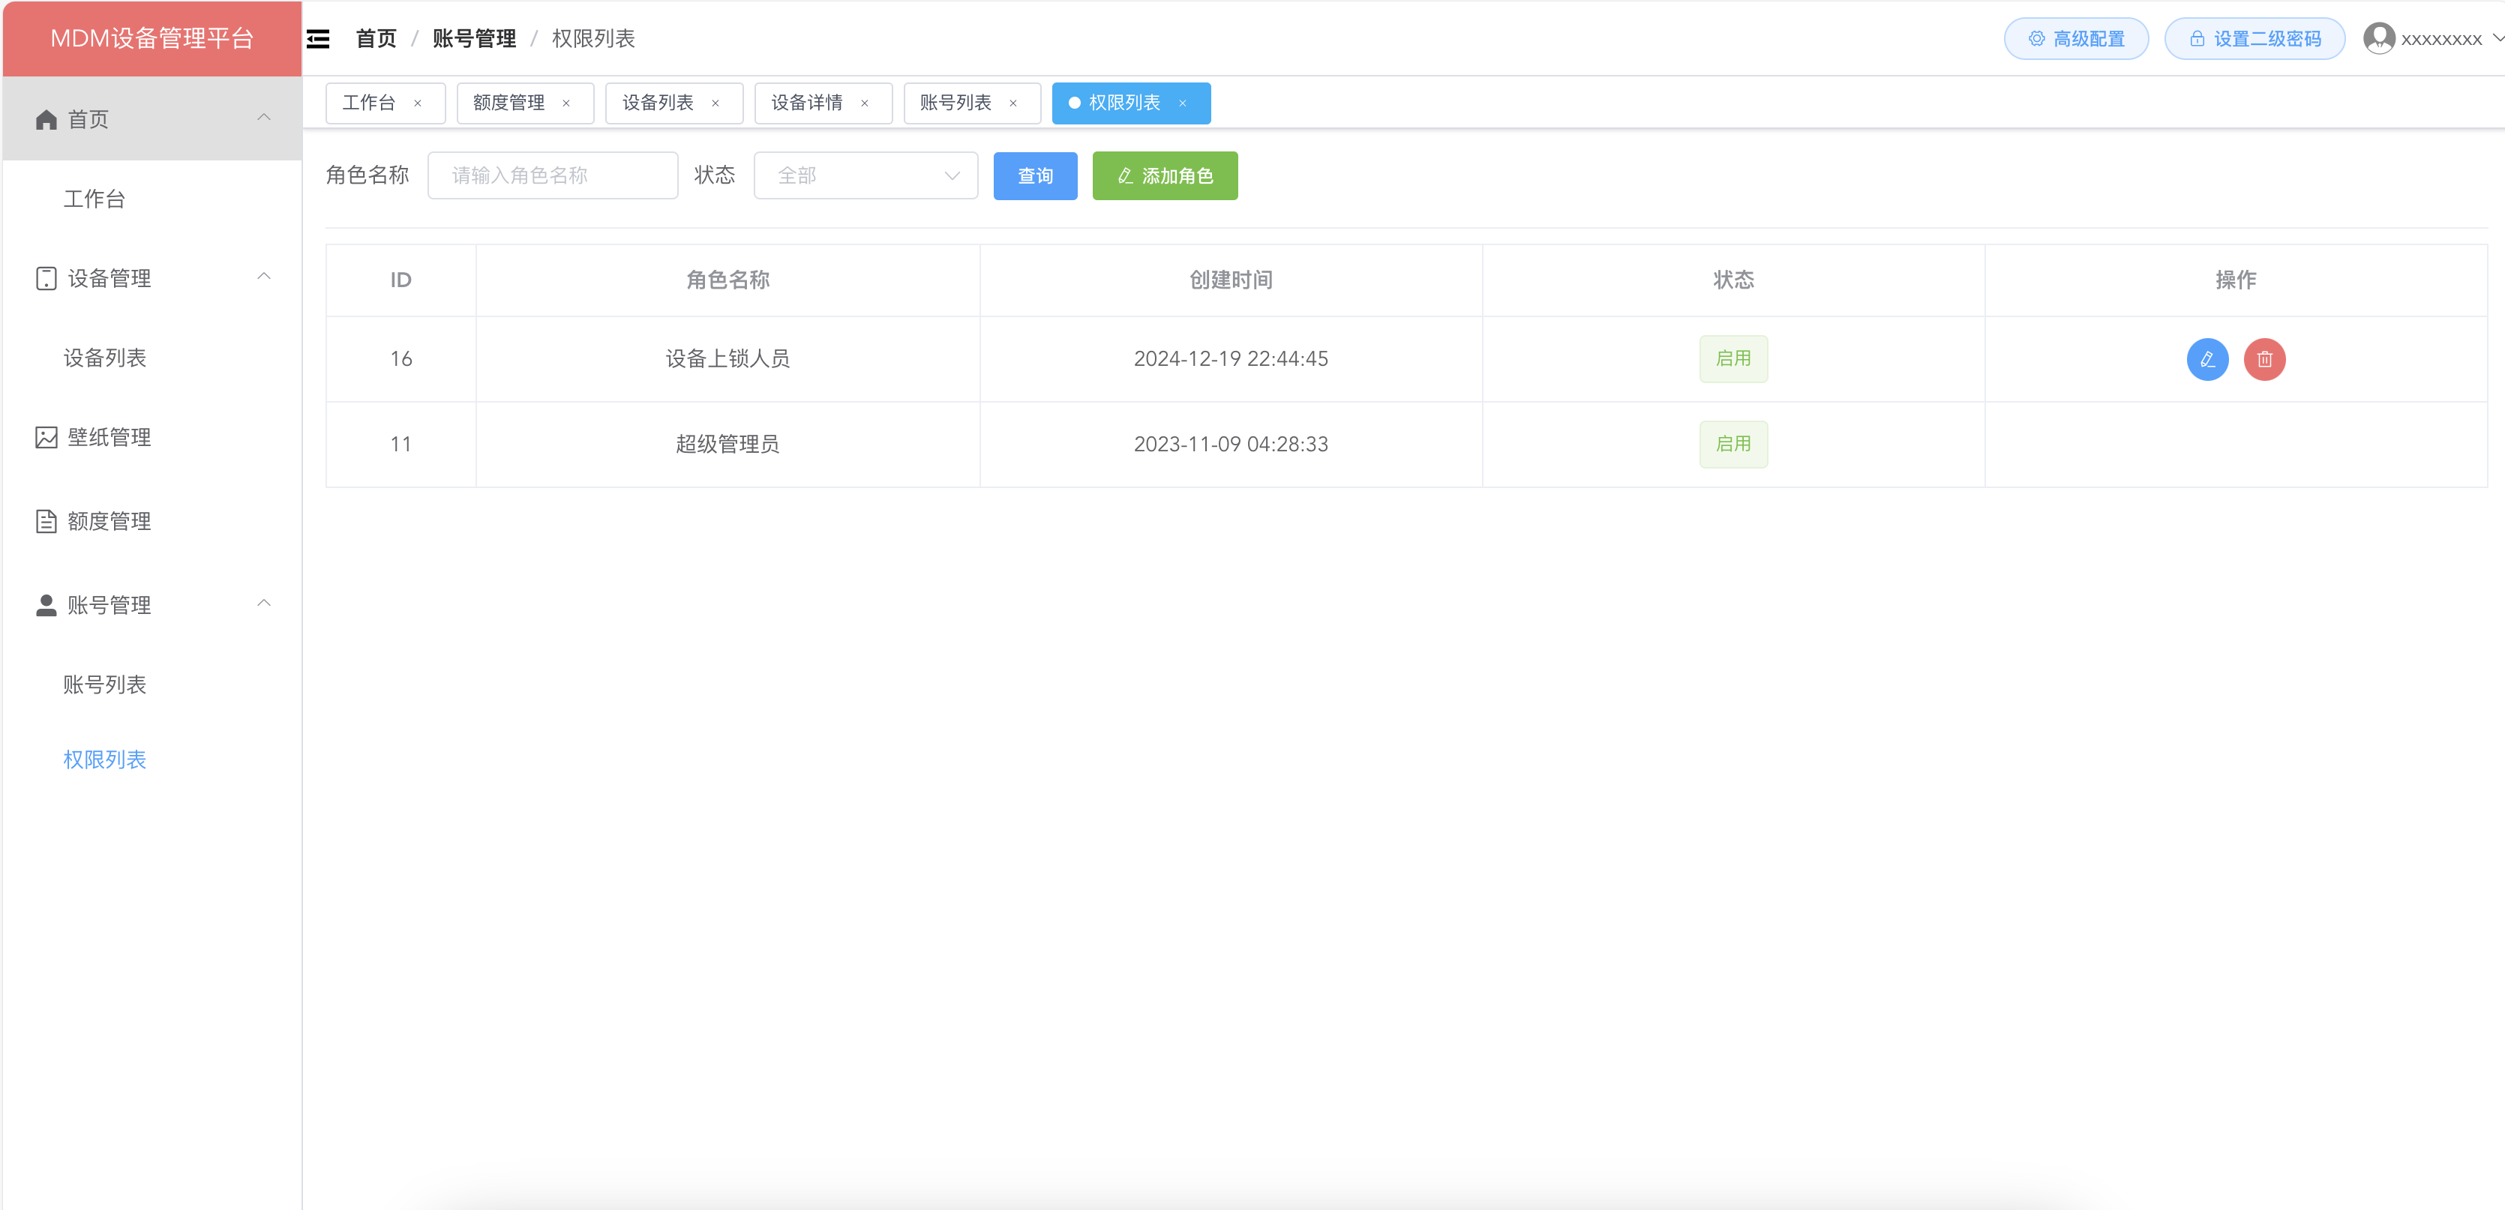
Task: Open the xxxxxxxx user dropdown arrow
Action: [x=2496, y=38]
